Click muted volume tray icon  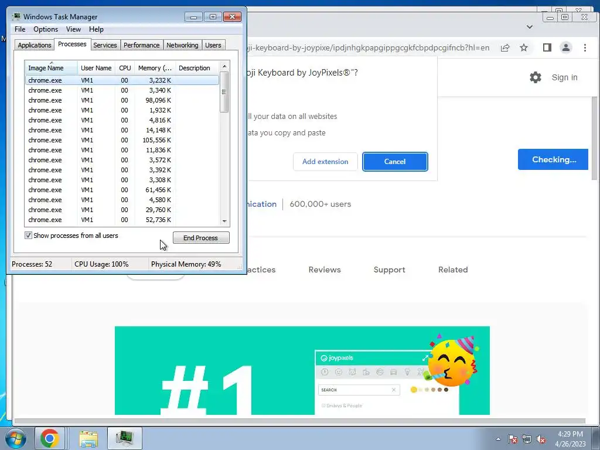[x=541, y=439]
